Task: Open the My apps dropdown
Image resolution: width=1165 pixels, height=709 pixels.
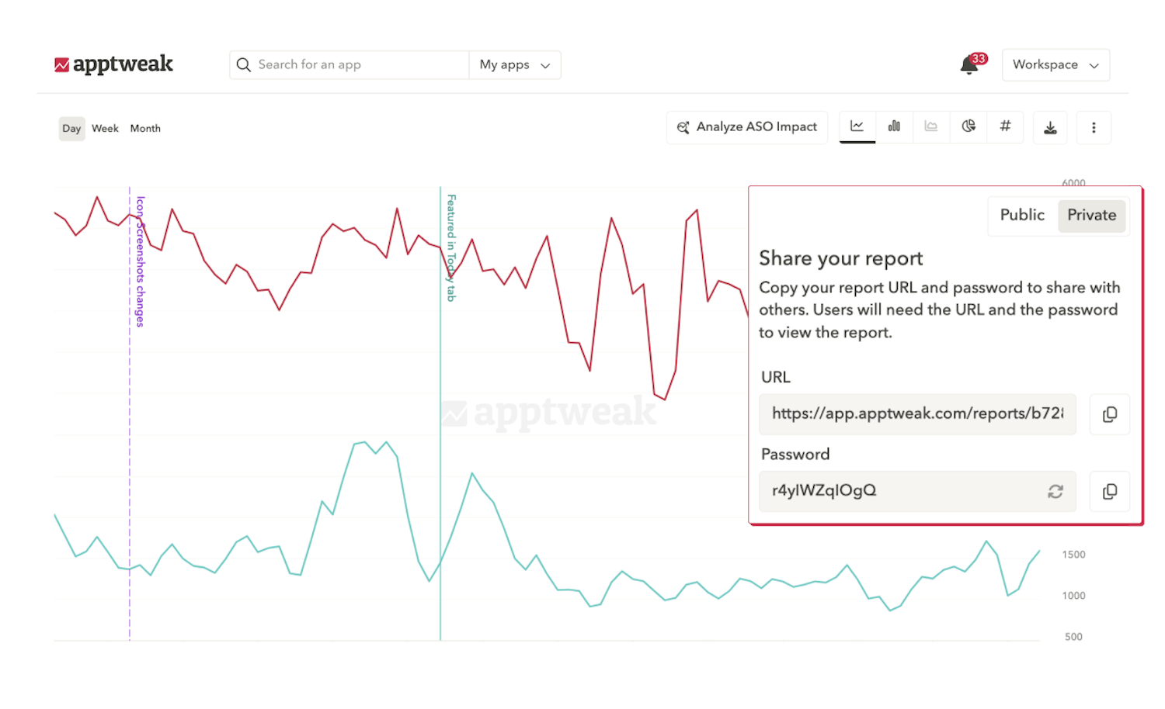Action: [514, 65]
